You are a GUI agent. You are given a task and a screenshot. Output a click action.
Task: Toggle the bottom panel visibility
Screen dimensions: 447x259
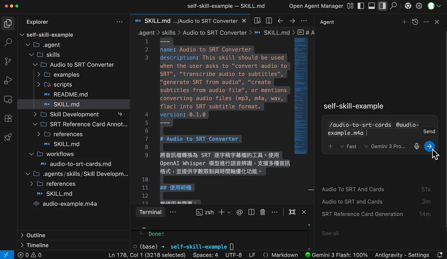coord(371,6)
